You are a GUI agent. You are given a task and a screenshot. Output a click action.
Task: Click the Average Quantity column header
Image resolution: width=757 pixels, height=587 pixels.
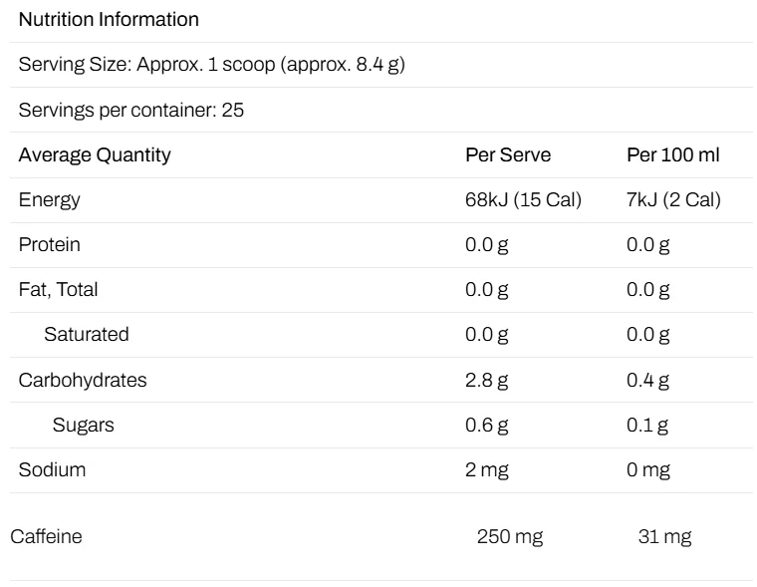95,155
